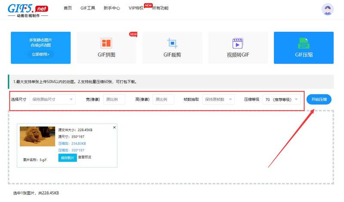
Task: Click the GIF拼图 collage icon
Action: pyautogui.click(x=106, y=43)
